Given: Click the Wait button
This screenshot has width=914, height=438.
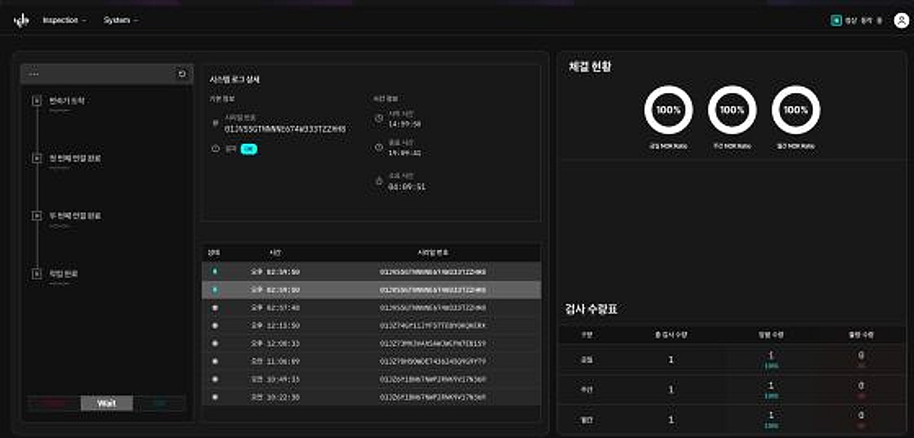Looking at the screenshot, I should pyautogui.click(x=107, y=404).
